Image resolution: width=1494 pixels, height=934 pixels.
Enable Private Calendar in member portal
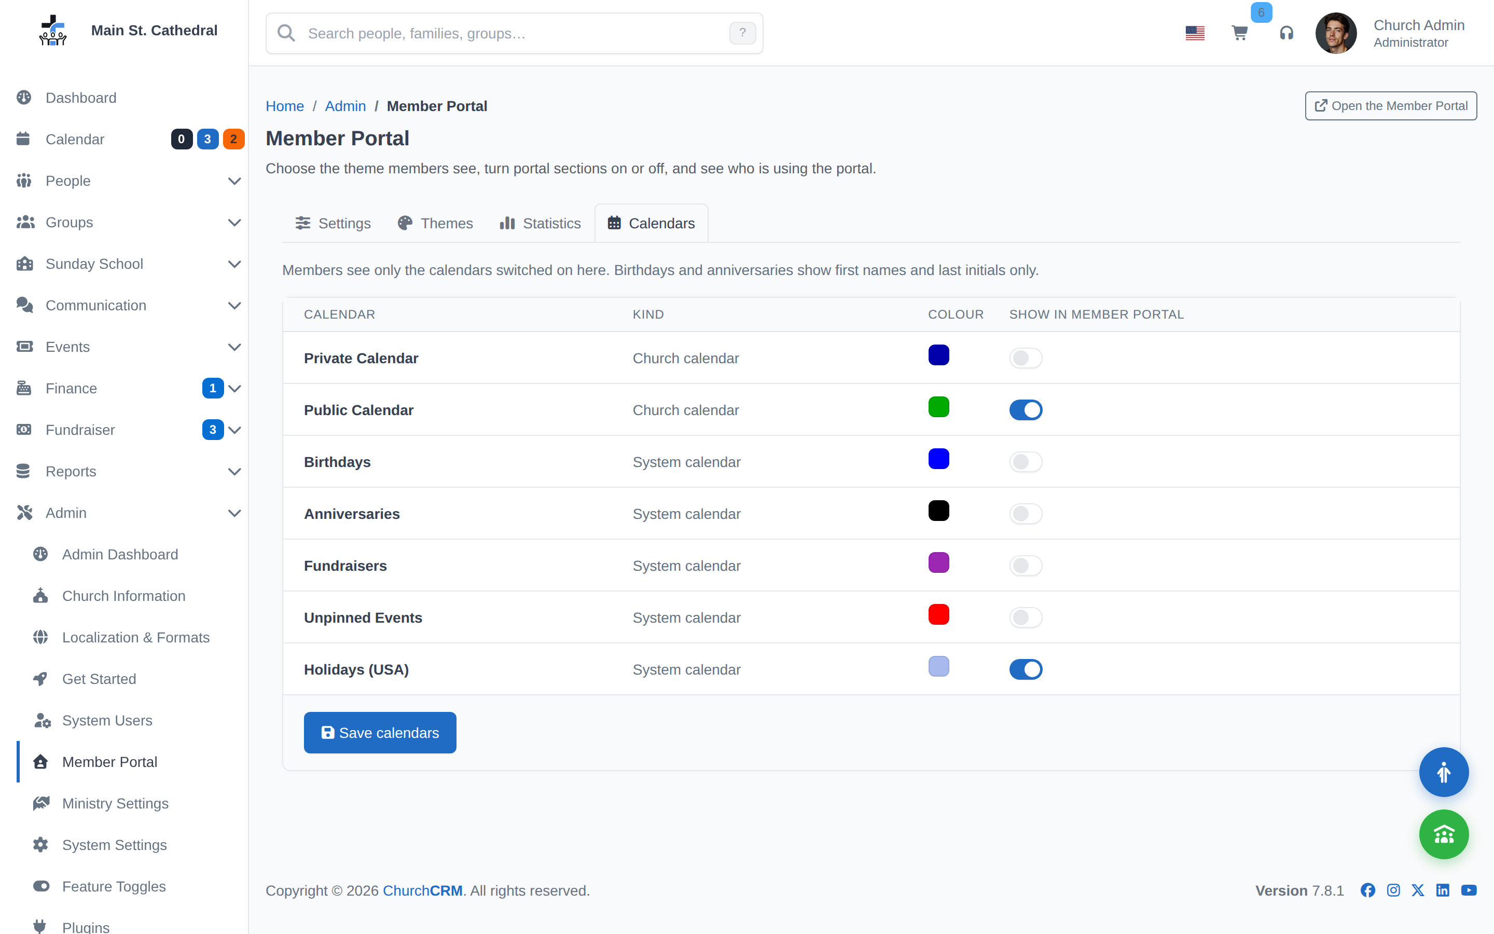click(1026, 358)
